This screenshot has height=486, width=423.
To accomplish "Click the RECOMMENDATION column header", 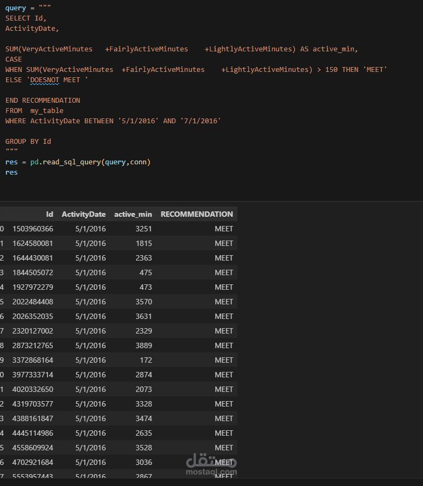I will click(x=196, y=214).
